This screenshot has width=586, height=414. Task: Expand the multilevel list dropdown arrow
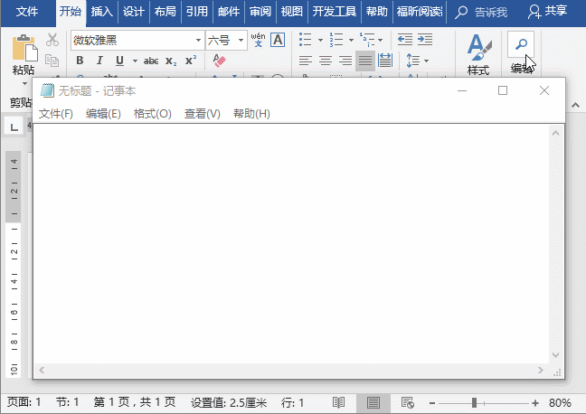point(380,40)
